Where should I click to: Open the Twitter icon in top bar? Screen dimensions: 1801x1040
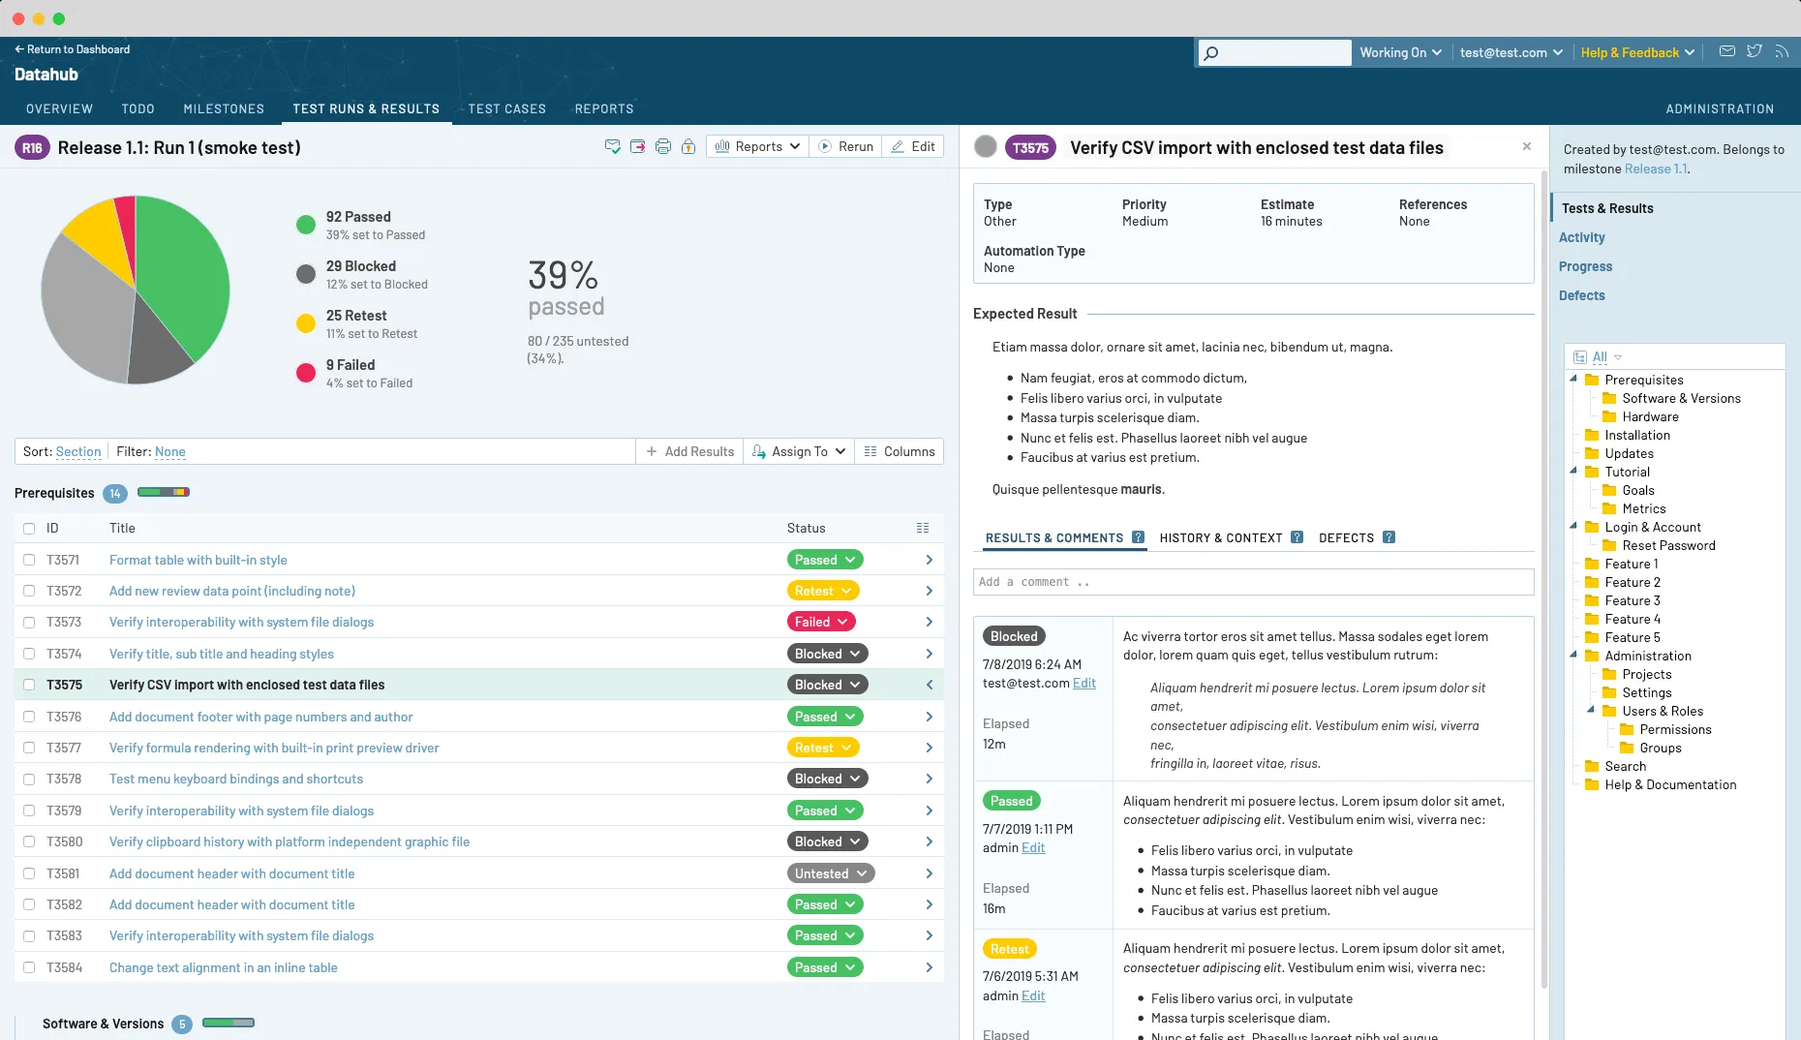coord(1754,51)
